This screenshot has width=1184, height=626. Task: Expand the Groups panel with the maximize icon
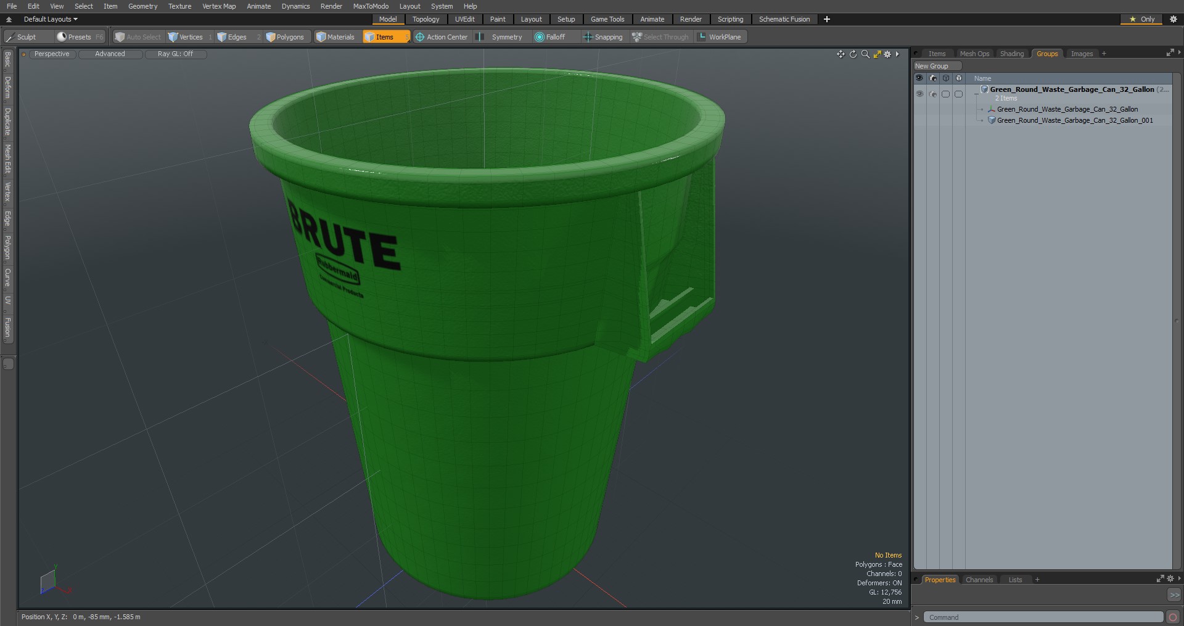1170,54
